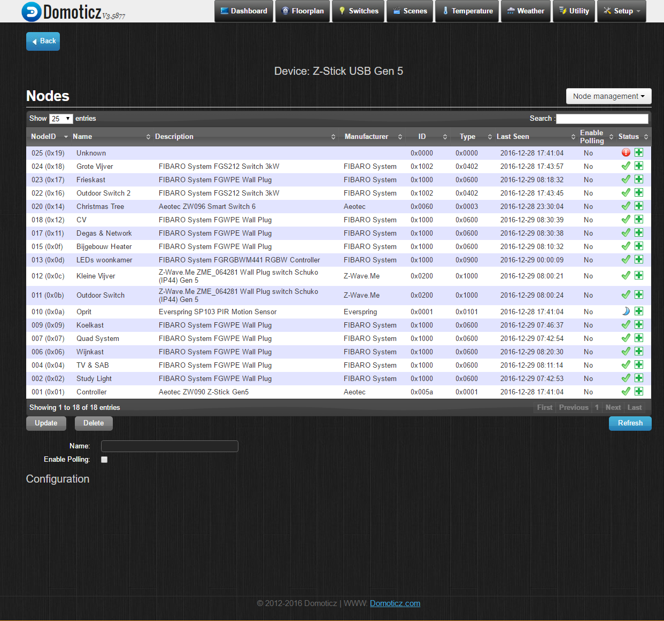Click the Domoticz logo icon

32,11
